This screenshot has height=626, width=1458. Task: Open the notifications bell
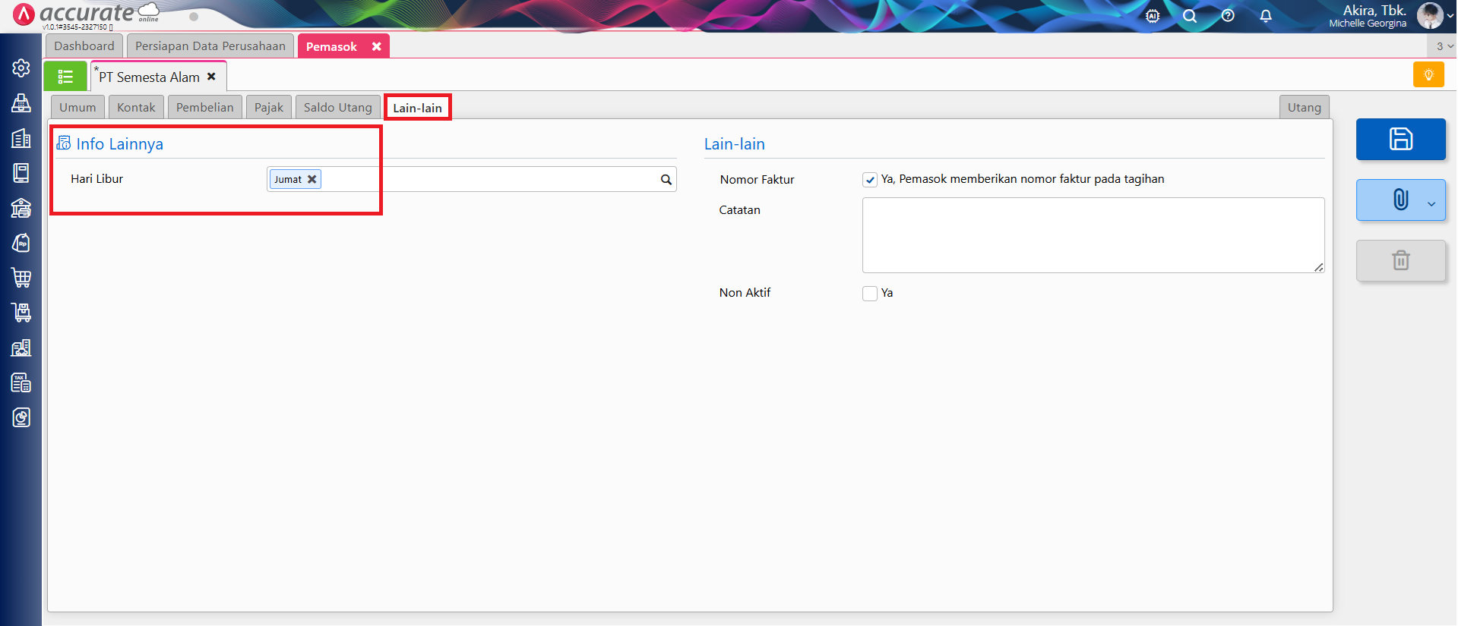[1265, 16]
